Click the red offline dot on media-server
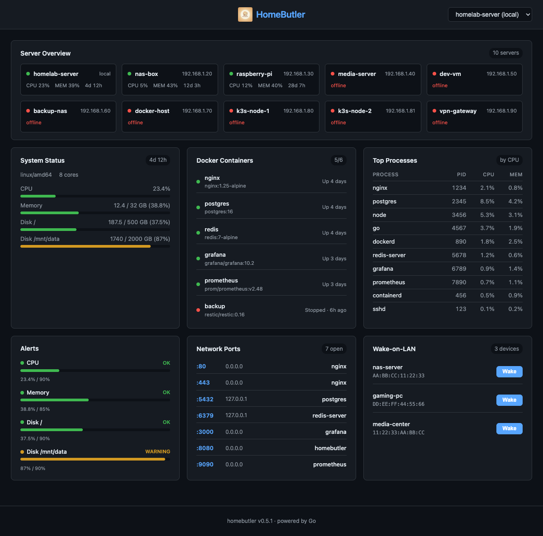 [x=333, y=73]
